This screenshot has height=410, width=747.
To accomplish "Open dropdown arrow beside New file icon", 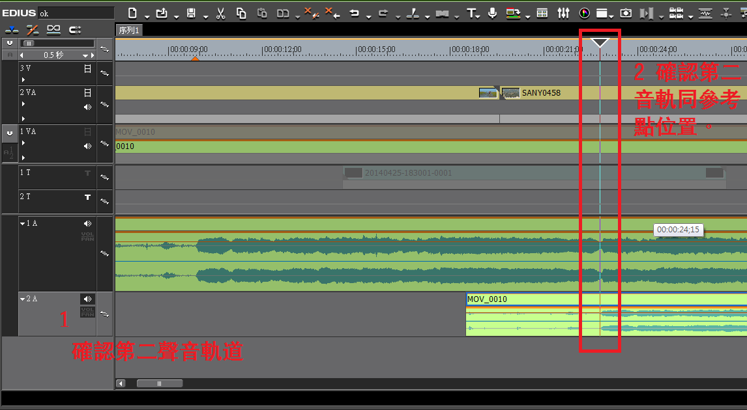I will click(x=147, y=16).
